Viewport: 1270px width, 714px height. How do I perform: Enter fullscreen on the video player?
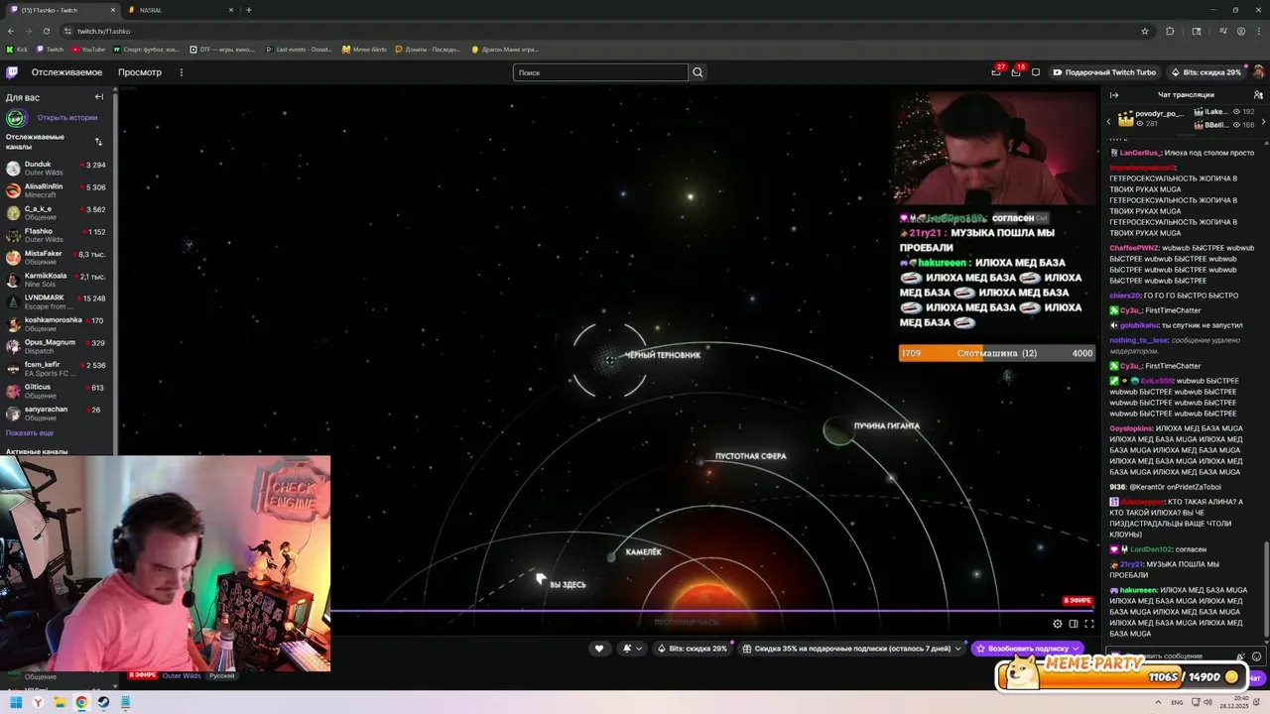[x=1089, y=624]
